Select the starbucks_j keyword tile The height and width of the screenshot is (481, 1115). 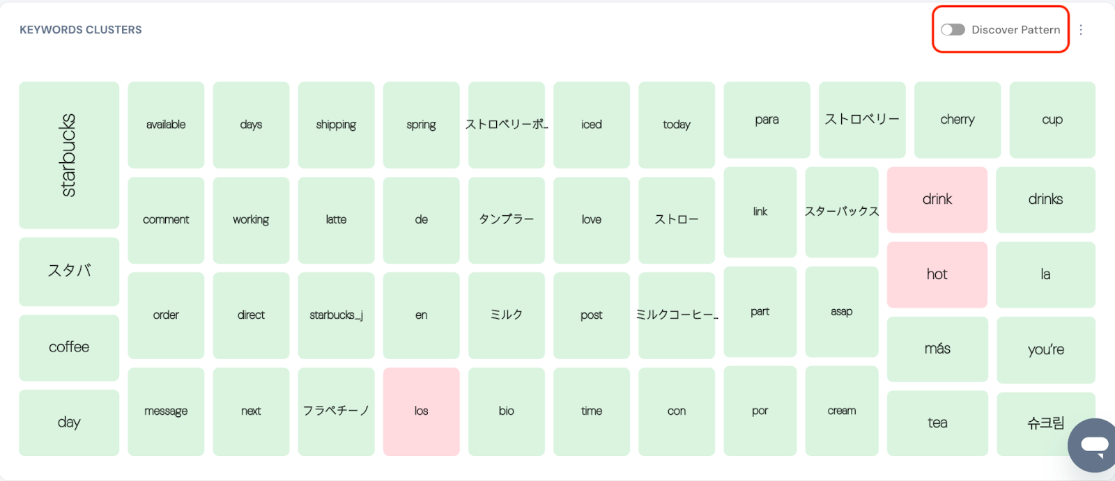point(336,315)
